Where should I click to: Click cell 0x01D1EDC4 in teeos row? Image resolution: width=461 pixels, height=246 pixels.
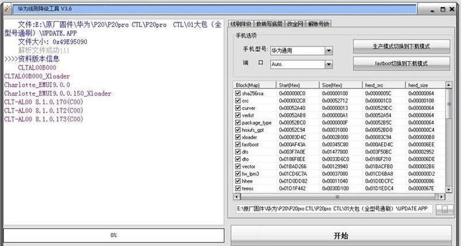point(379,188)
